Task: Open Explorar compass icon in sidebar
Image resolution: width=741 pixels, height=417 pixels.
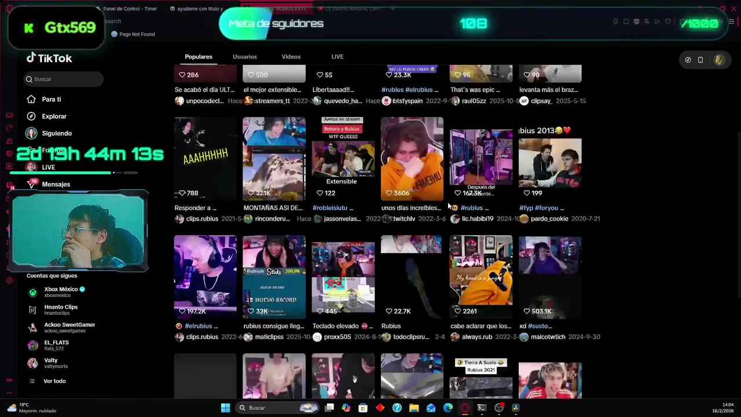Action: pos(31,116)
